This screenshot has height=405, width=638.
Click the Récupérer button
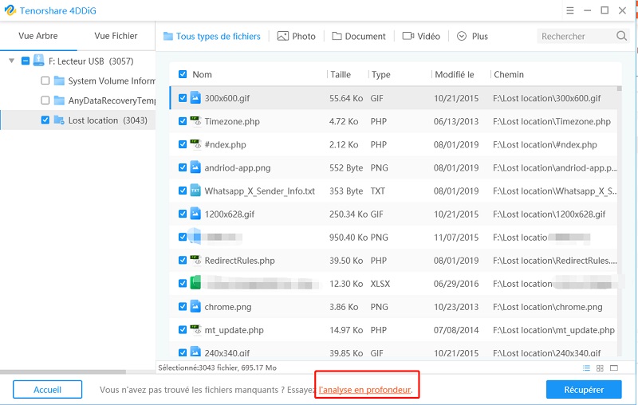(x=584, y=390)
